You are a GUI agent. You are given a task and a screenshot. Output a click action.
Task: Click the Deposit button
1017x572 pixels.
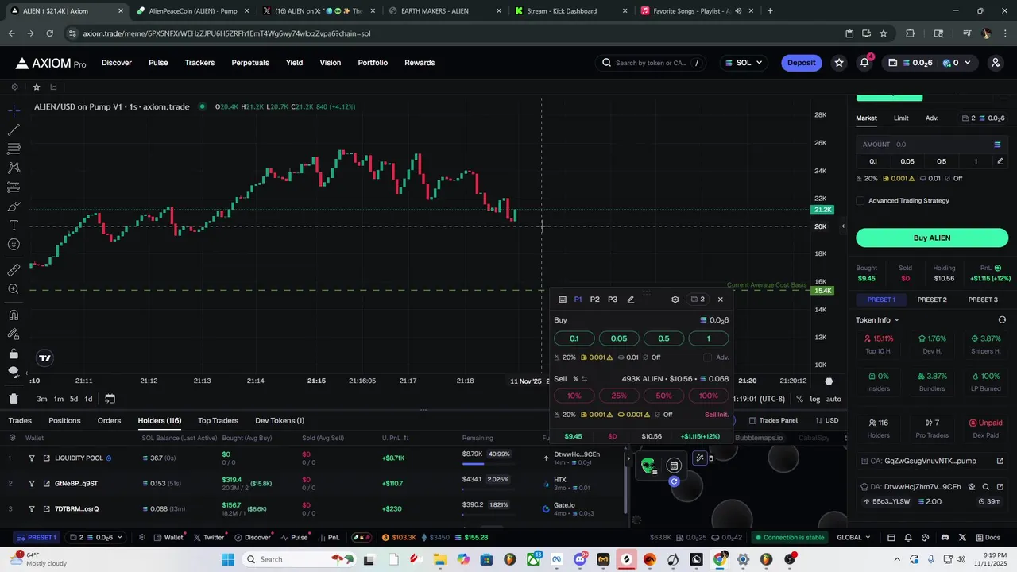(801, 63)
